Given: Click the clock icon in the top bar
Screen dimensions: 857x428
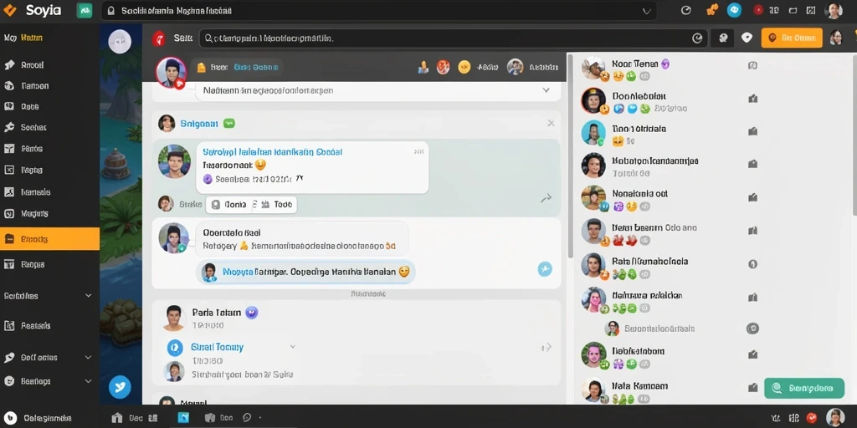Looking at the screenshot, I should coord(686,10).
